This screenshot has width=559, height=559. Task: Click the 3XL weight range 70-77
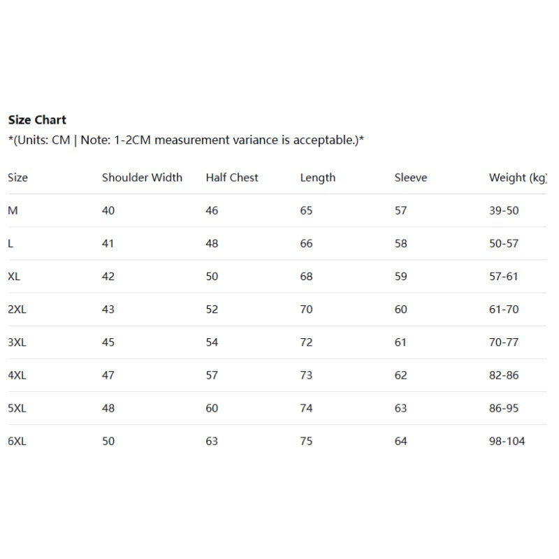504,342
